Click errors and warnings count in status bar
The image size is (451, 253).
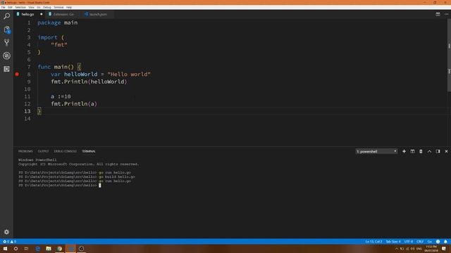9,242
